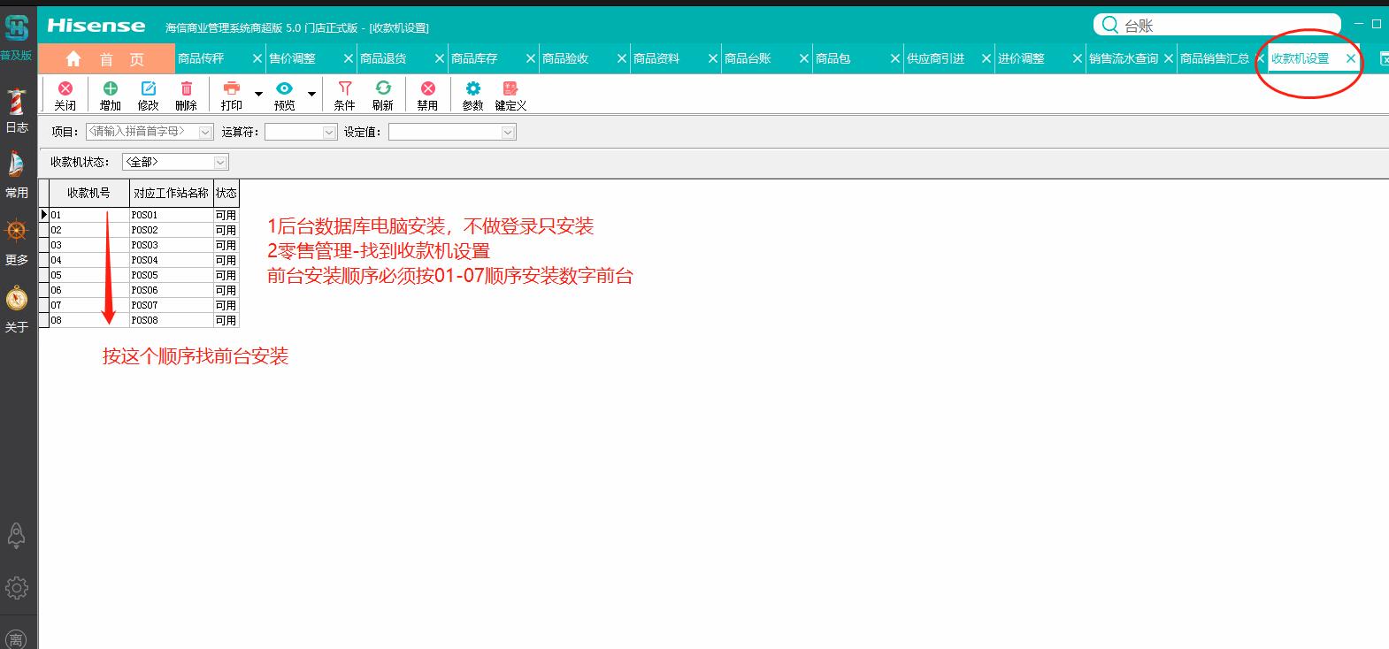Screen dimensions: 1389x649
Task: Click the 禁用 (disable) toolbar icon
Action: coord(428,88)
